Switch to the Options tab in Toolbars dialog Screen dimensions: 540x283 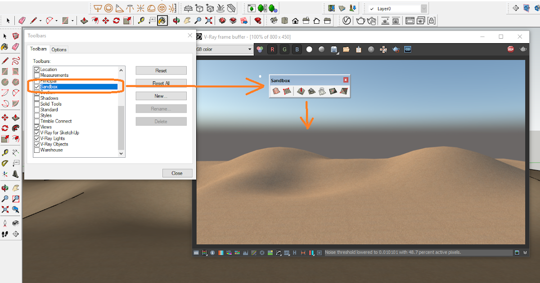coord(59,49)
